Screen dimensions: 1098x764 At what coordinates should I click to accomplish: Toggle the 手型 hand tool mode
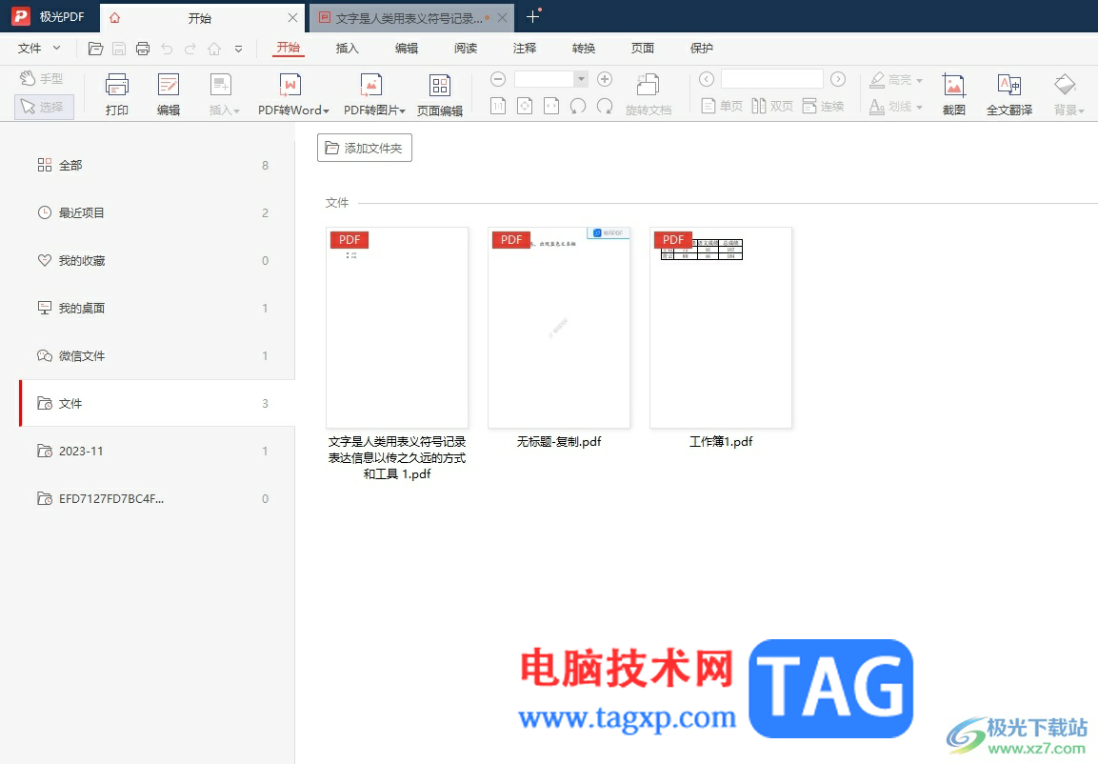tap(41, 78)
